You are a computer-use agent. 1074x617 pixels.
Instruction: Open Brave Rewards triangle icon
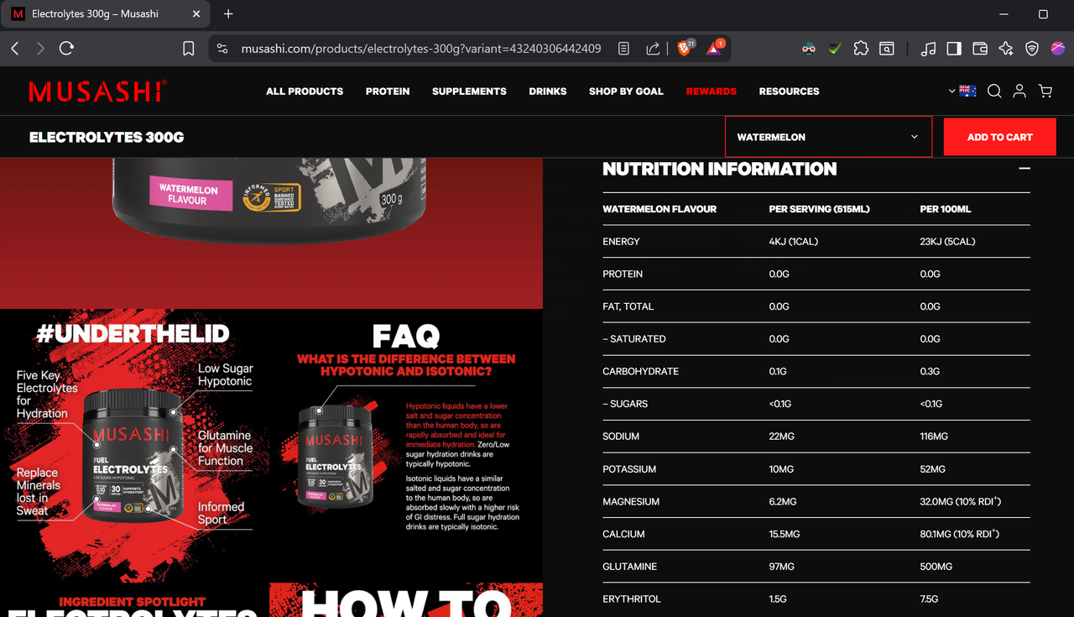pyautogui.click(x=714, y=48)
